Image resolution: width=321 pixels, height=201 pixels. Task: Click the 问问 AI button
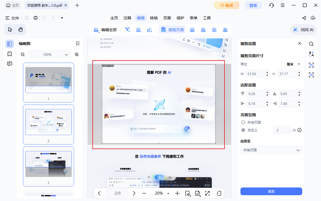tap(303, 30)
